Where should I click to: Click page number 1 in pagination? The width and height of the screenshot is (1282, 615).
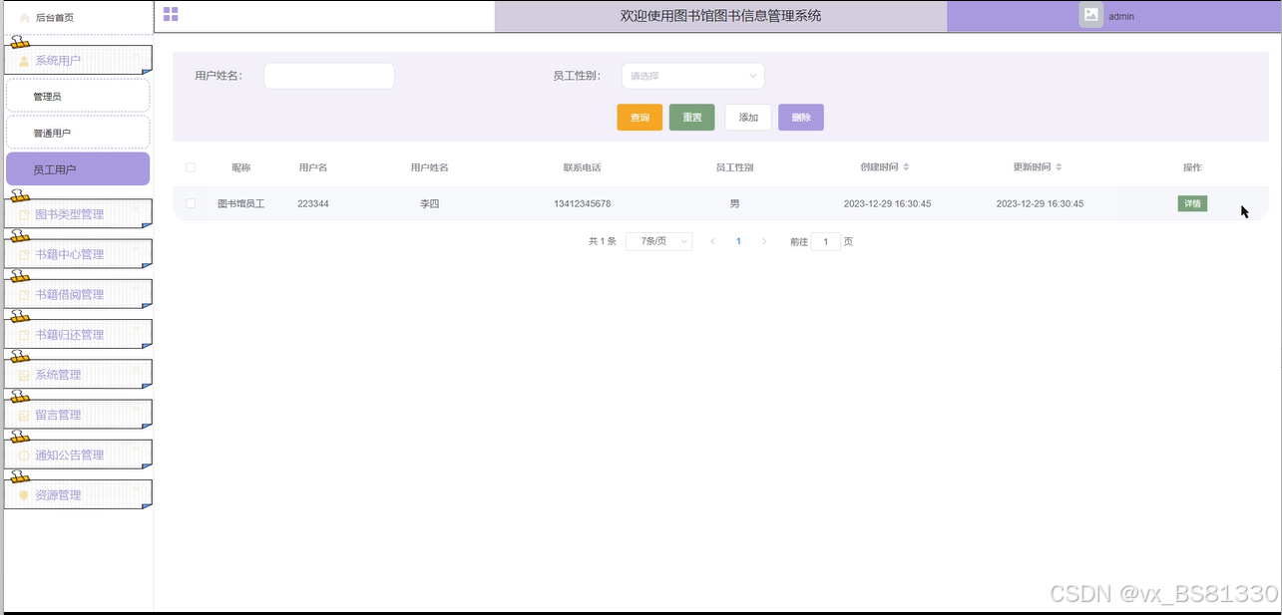click(x=738, y=241)
